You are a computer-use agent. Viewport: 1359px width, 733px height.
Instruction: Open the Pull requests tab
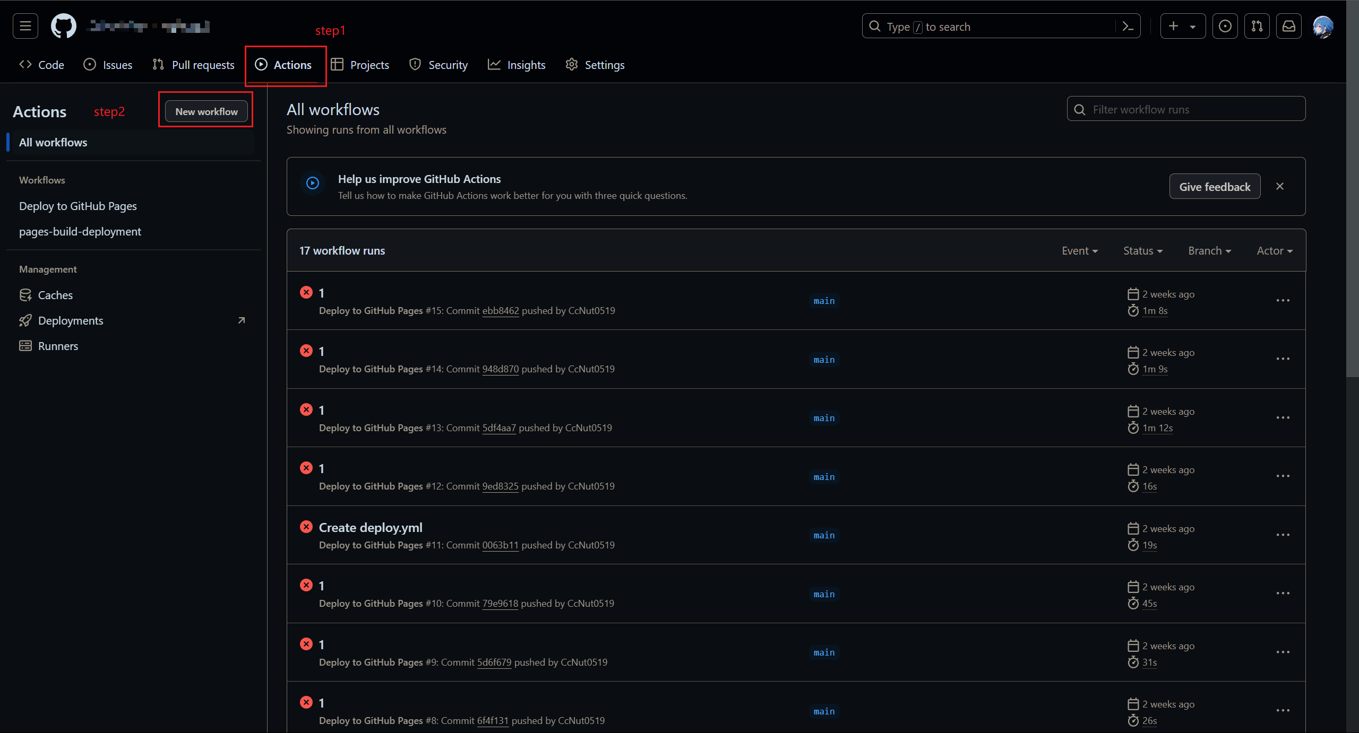[193, 65]
